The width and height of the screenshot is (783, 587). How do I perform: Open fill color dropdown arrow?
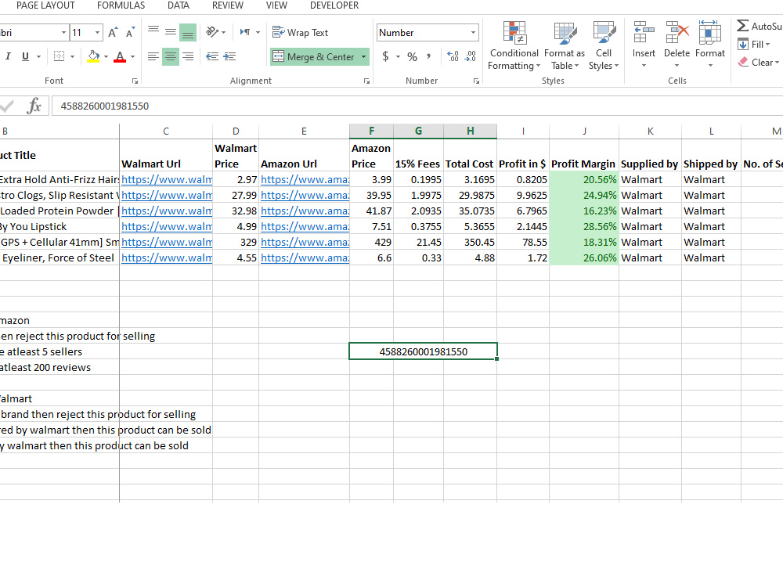click(106, 57)
